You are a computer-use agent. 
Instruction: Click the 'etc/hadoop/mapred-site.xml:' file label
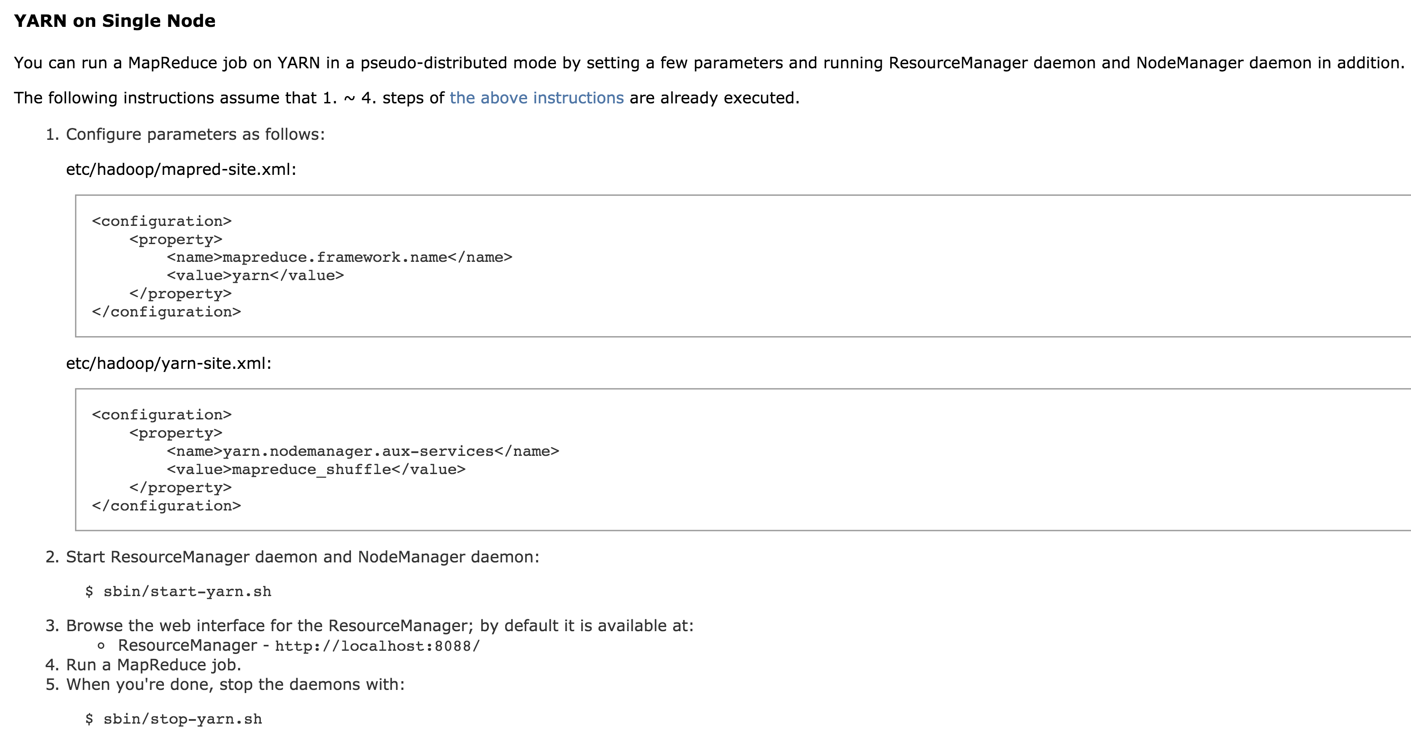point(181,169)
